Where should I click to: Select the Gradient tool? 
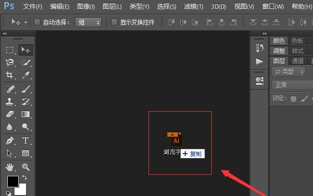(x=26, y=114)
